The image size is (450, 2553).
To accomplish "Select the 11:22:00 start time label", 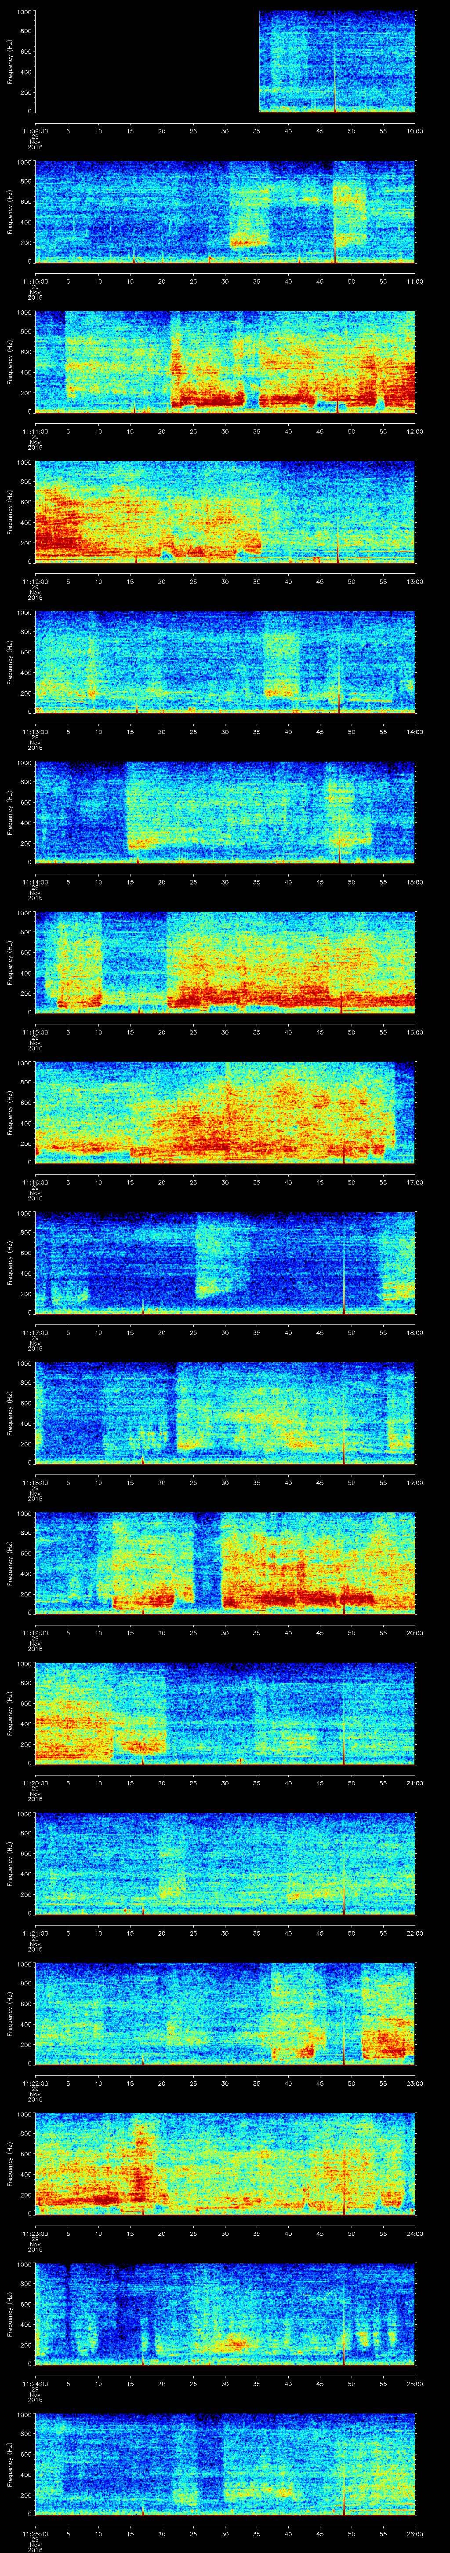I will click(35, 2083).
